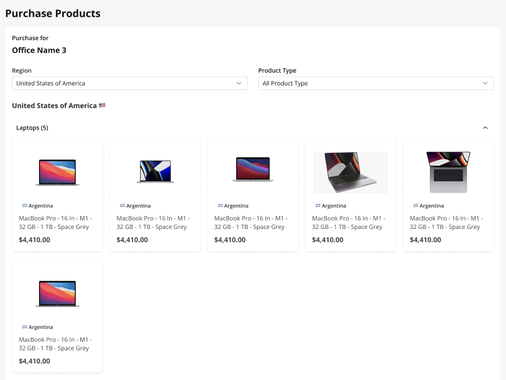
Task: Click the Argentina flag on fifth card
Action: click(x=415, y=206)
